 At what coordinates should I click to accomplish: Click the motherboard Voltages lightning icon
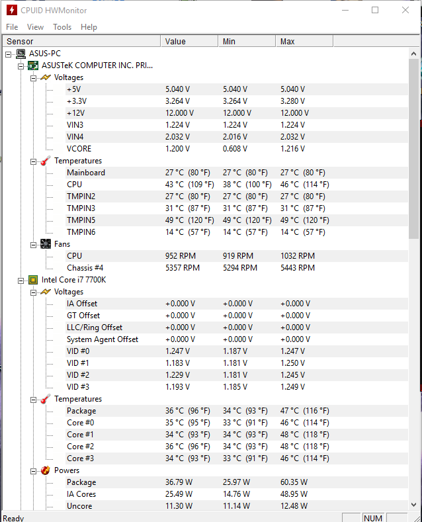coord(46,77)
